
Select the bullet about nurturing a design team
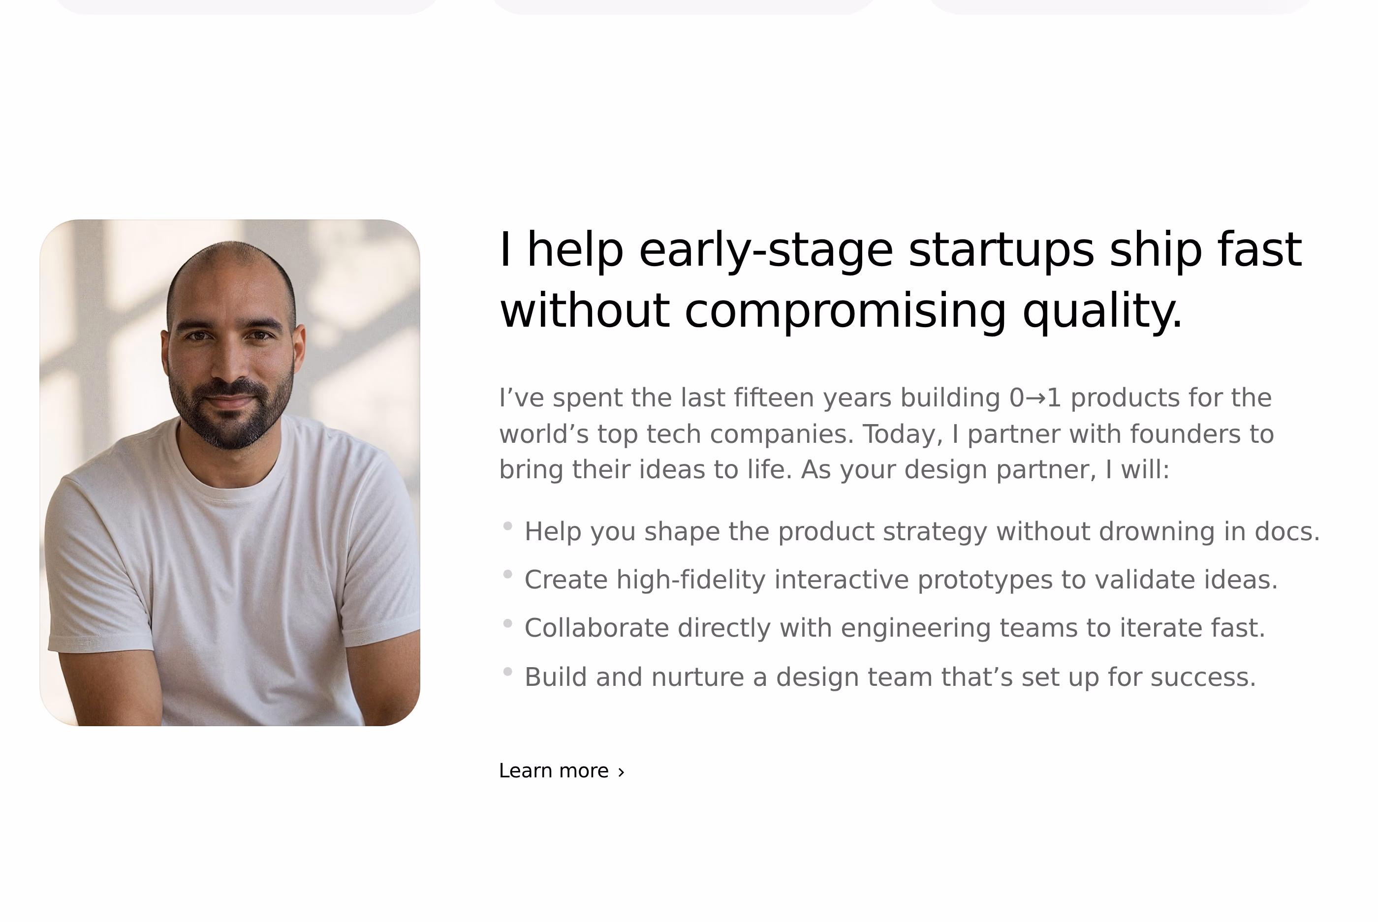890,677
